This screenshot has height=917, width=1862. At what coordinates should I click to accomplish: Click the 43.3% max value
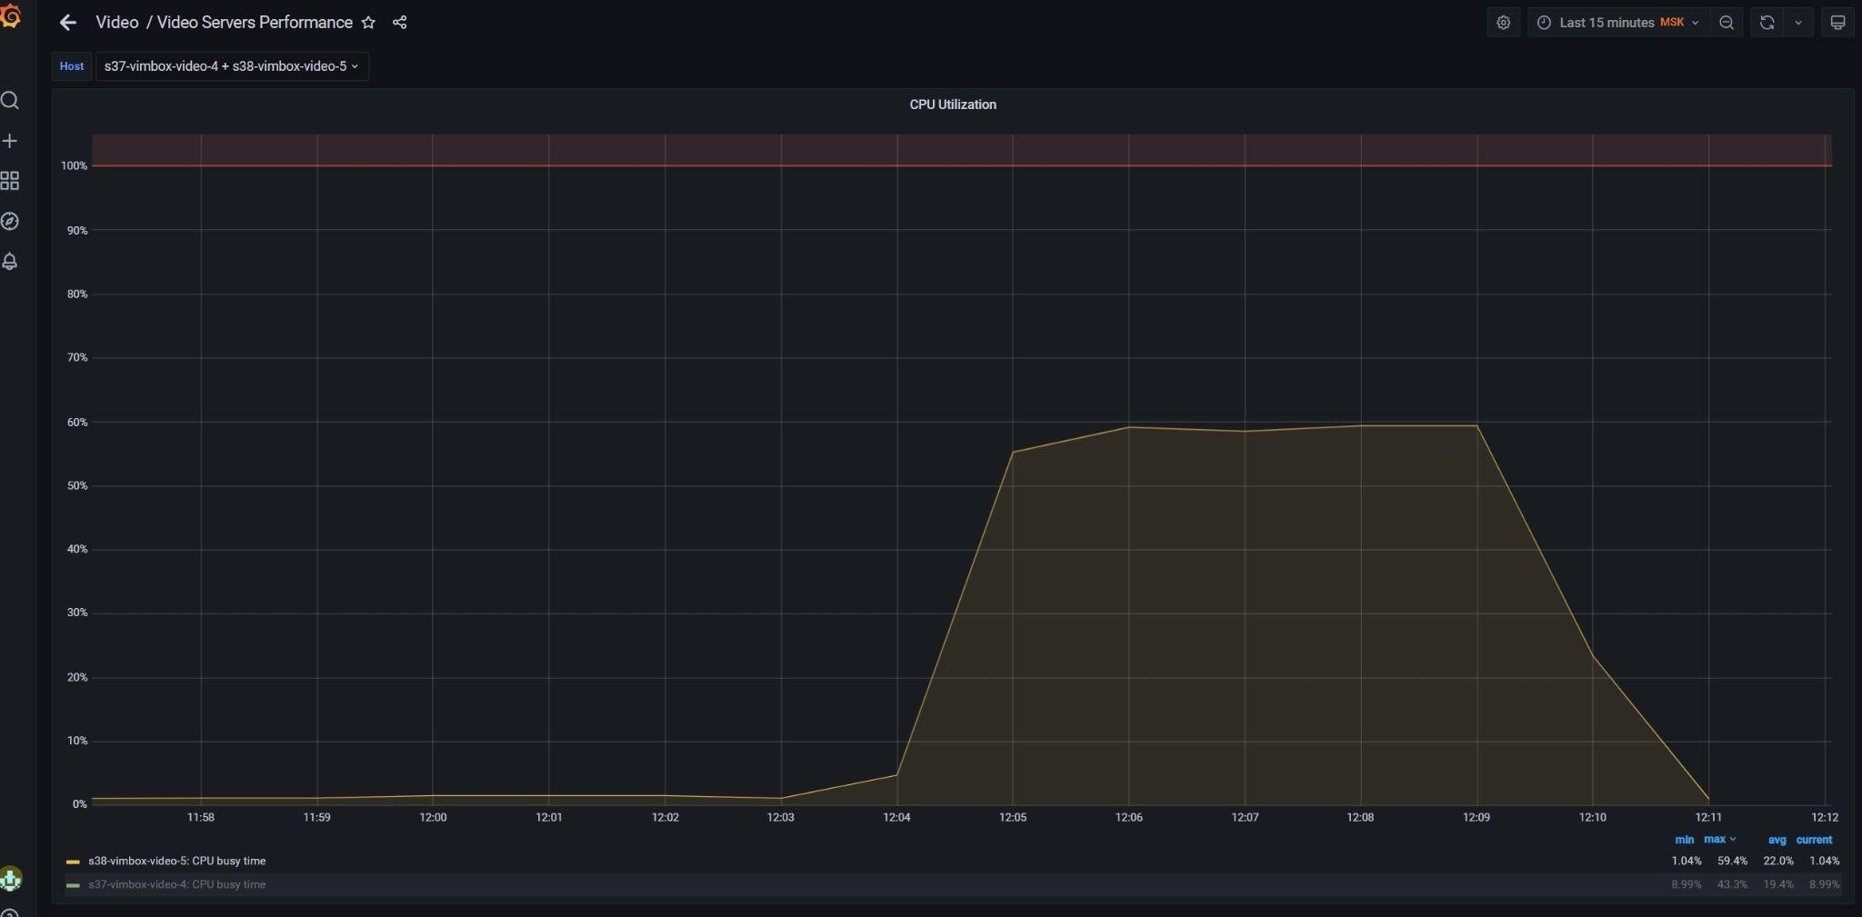(x=1732, y=884)
